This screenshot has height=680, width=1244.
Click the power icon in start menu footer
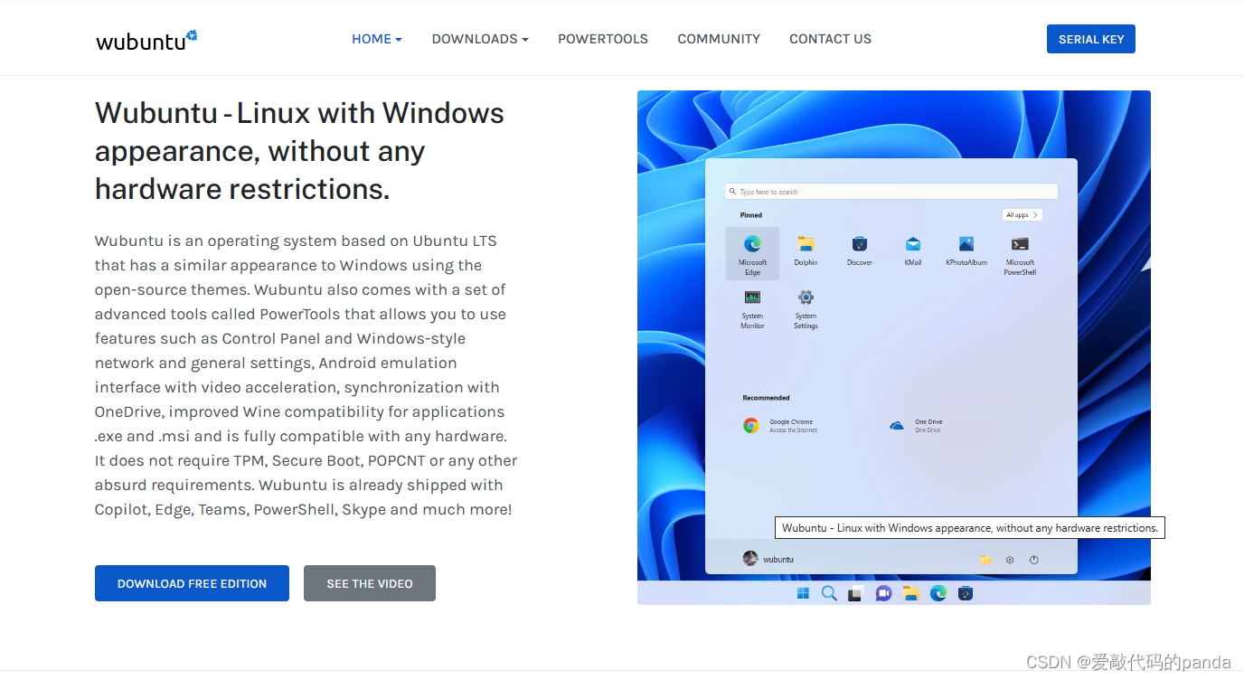(x=1034, y=560)
